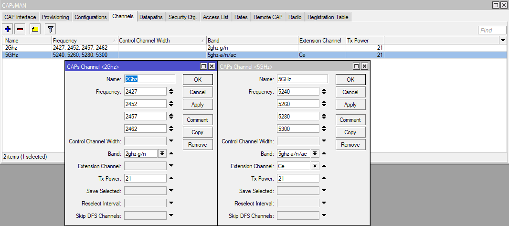The height and width of the screenshot is (226, 509).
Task: Open the Registration Table tab
Action: click(328, 17)
